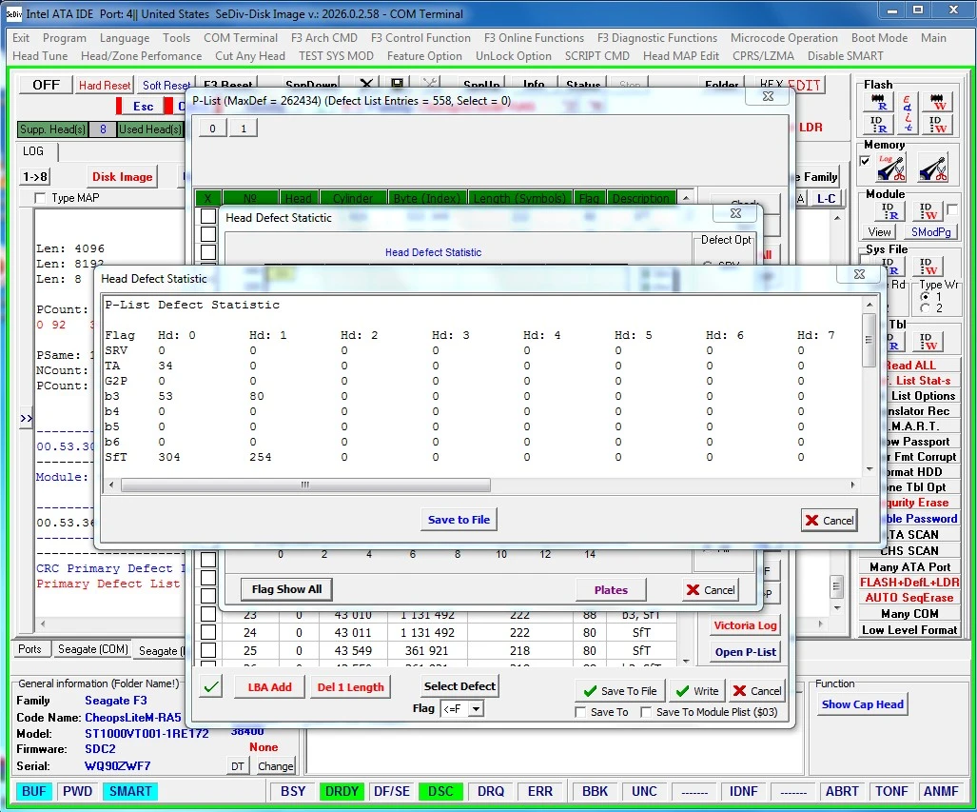The height and width of the screenshot is (812, 977).
Task: Click the X toolbar icon next to SpnDown
Action: [x=366, y=84]
